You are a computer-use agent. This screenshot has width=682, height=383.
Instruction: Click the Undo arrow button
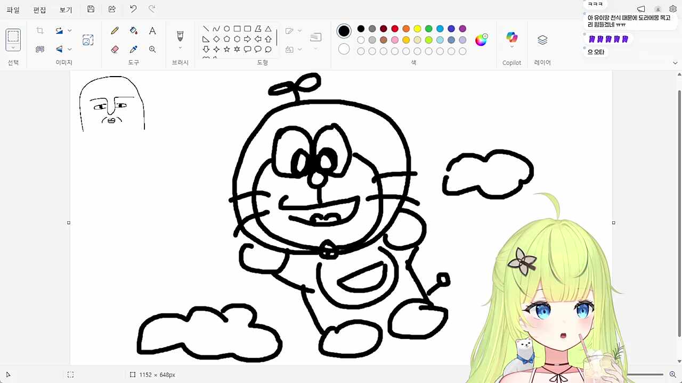click(133, 9)
